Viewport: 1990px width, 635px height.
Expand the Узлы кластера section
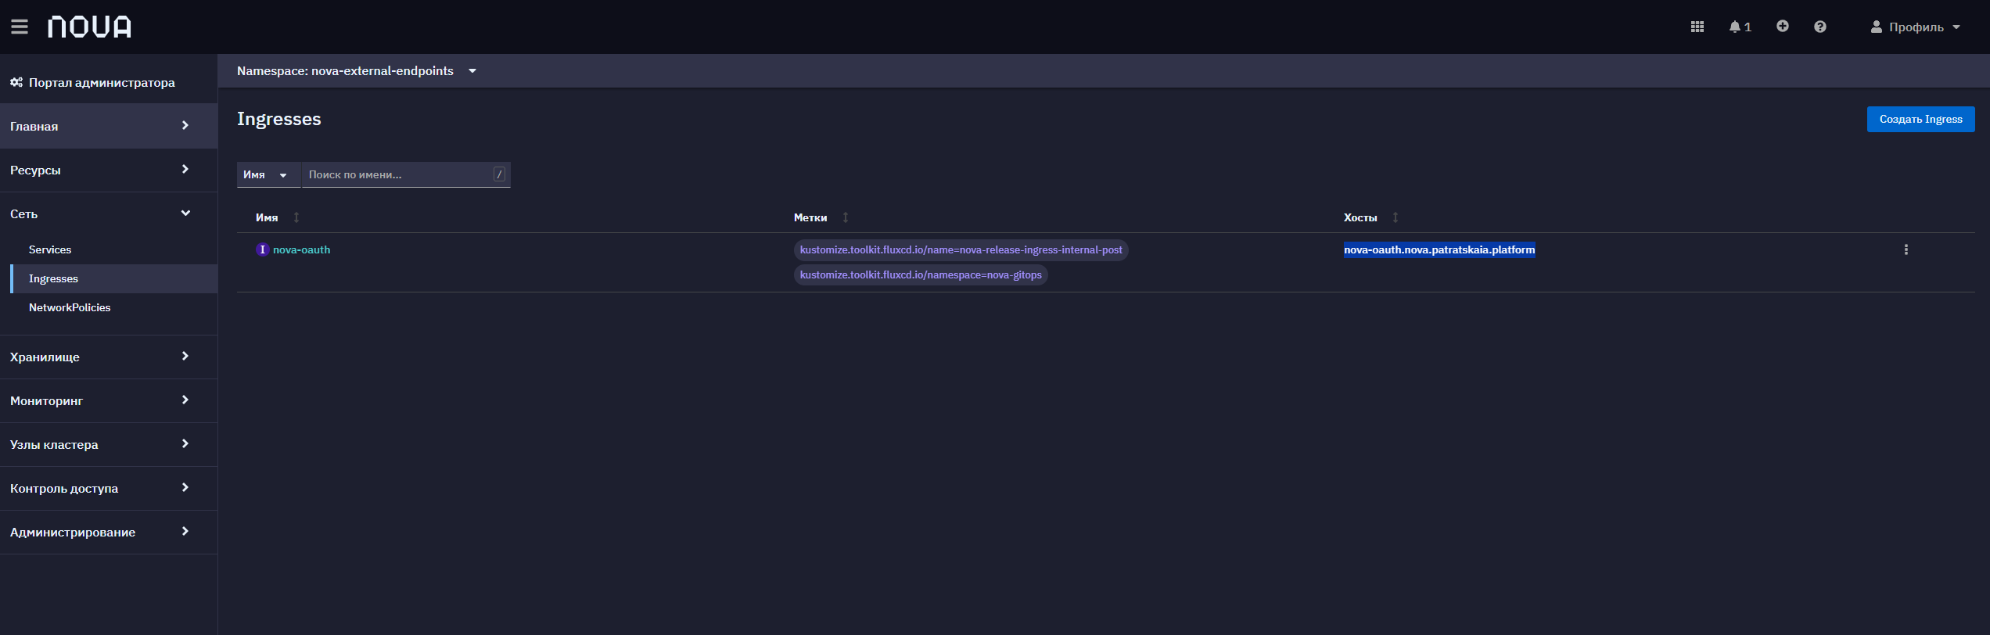click(x=109, y=444)
